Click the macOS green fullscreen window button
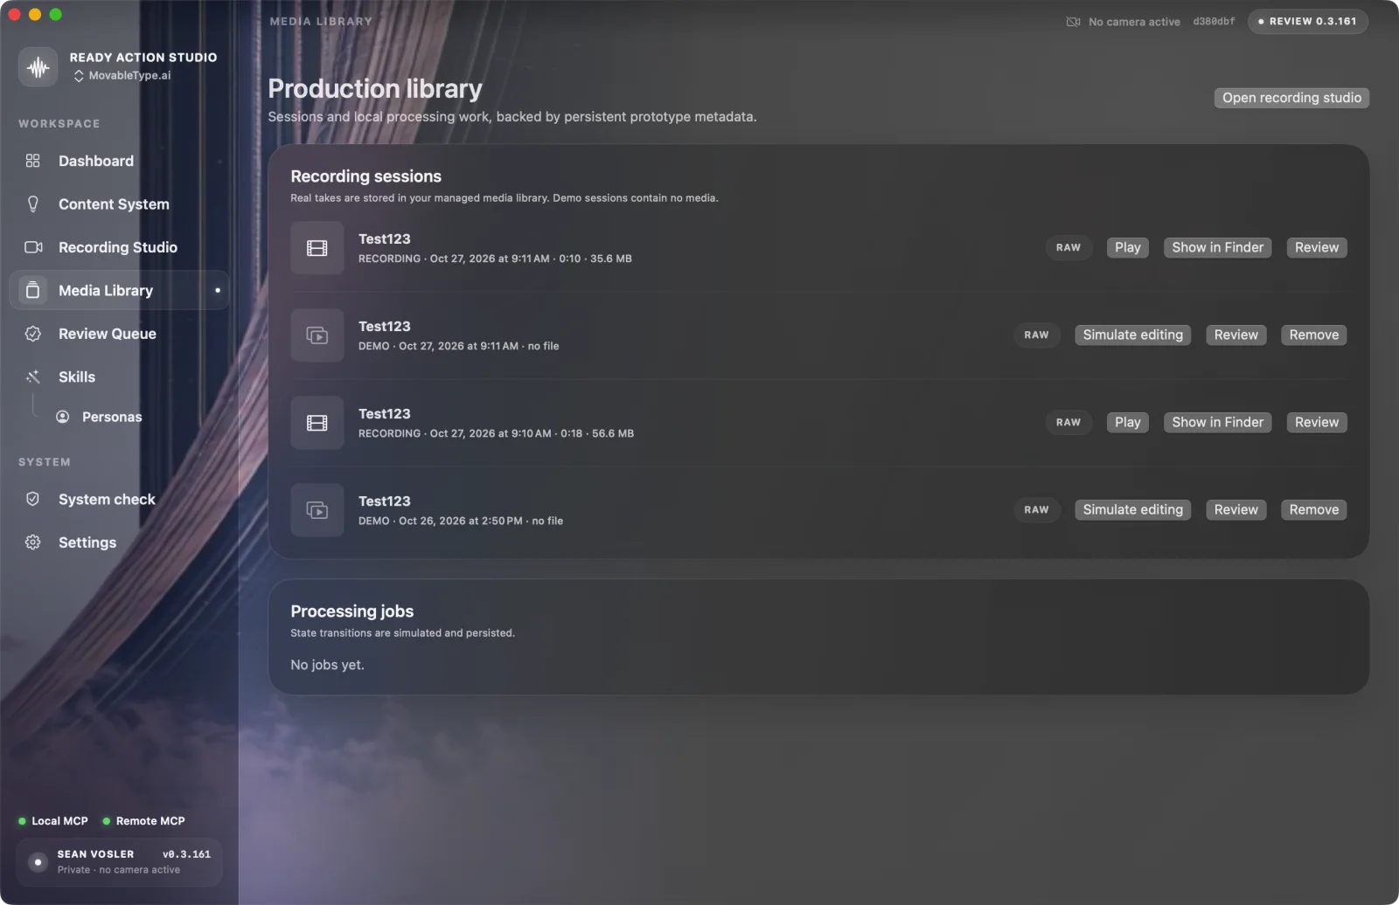The width and height of the screenshot is (1399, 905). 56,14
